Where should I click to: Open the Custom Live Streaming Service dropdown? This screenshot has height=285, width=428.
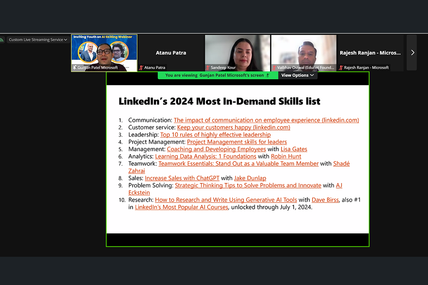click(38, 39)
